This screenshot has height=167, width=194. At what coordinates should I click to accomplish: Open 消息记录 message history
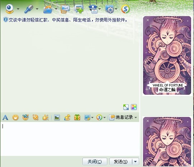point(121,117)
